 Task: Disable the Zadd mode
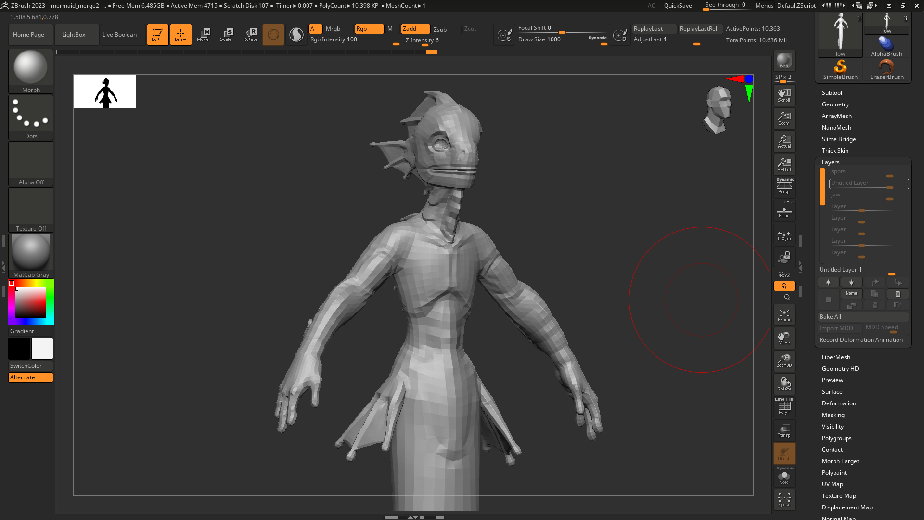click(415, 29)
